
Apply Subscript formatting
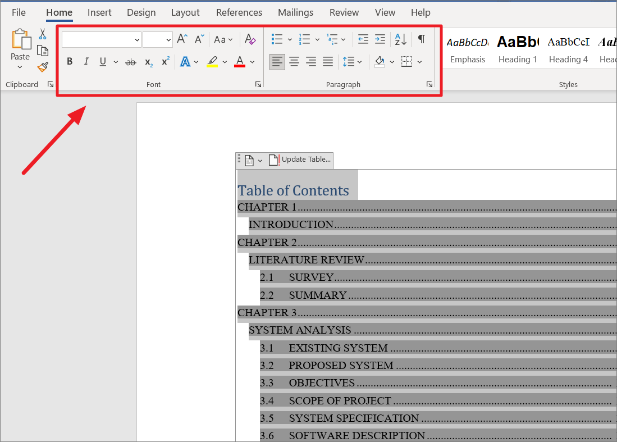148,62
